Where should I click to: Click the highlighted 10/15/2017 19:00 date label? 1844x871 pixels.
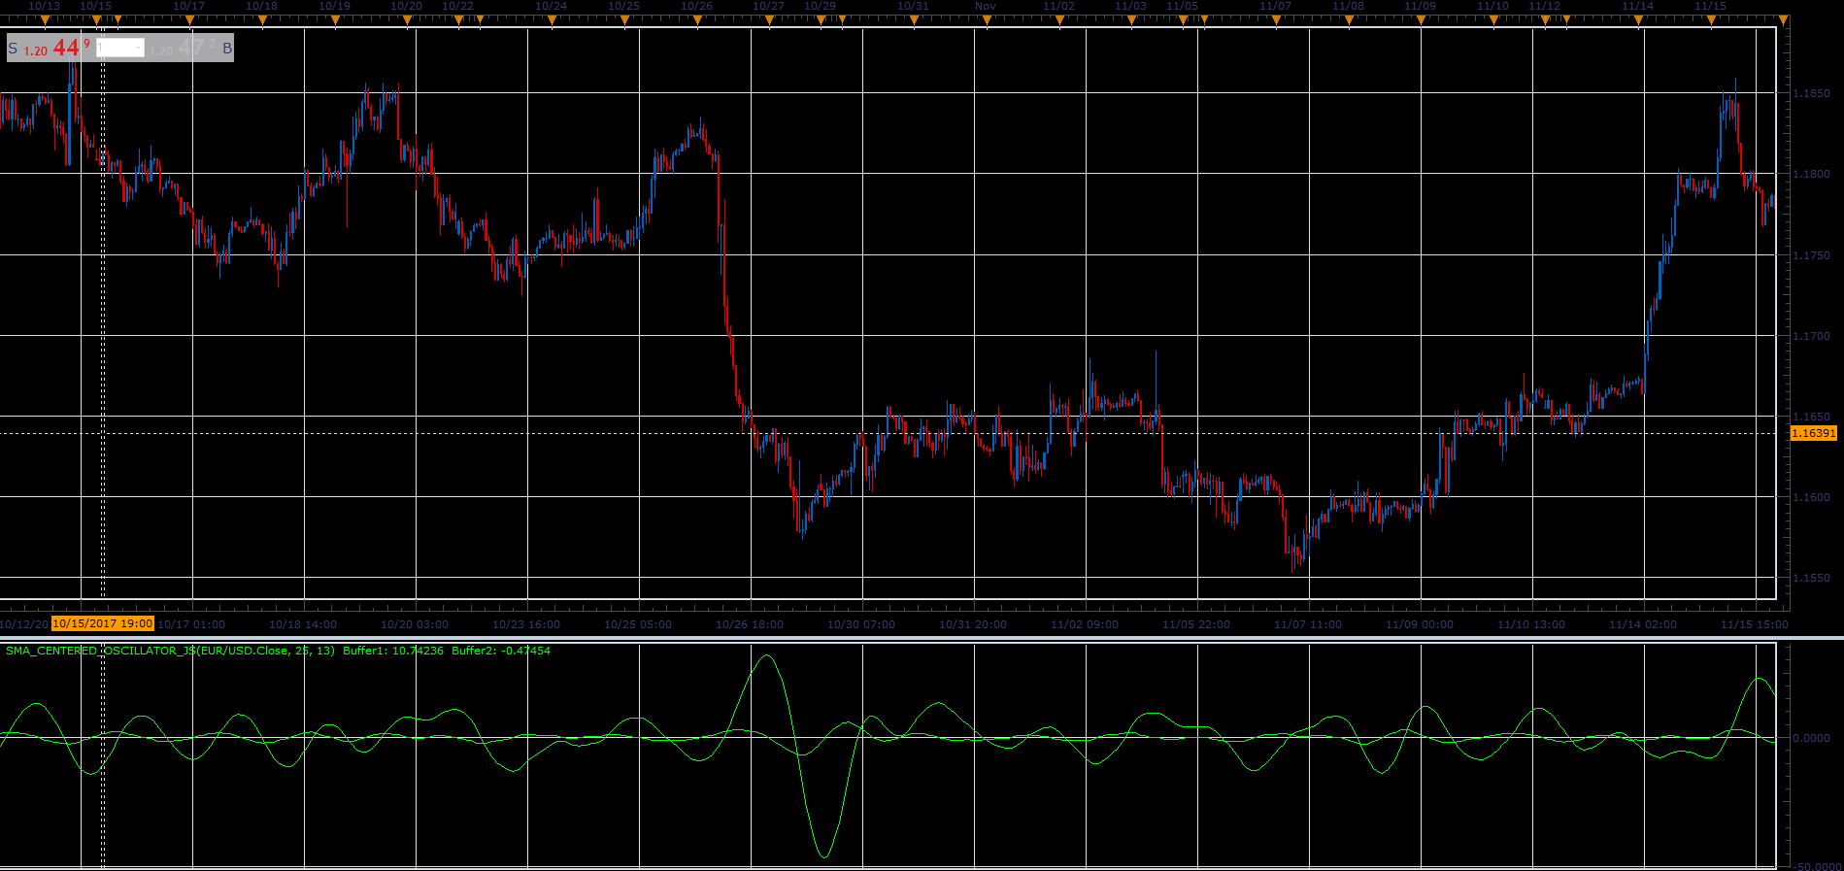click(x=103, y=623)
